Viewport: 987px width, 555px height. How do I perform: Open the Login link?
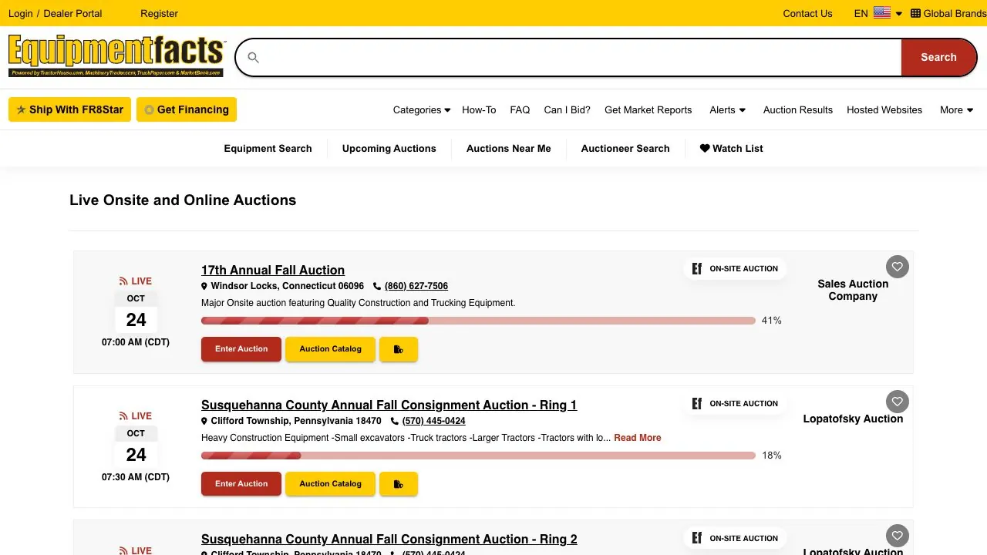tap(21, 13)
